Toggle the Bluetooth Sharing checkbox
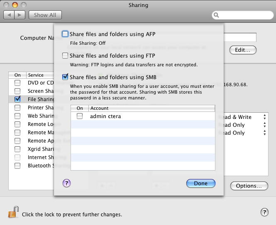The height and width of the screenshot is (225, 276). click(17, 166)
